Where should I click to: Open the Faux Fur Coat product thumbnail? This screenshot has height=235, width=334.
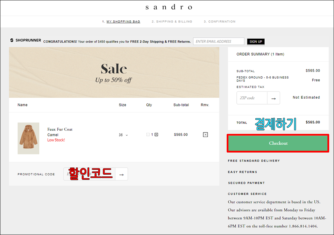(28, 138)
